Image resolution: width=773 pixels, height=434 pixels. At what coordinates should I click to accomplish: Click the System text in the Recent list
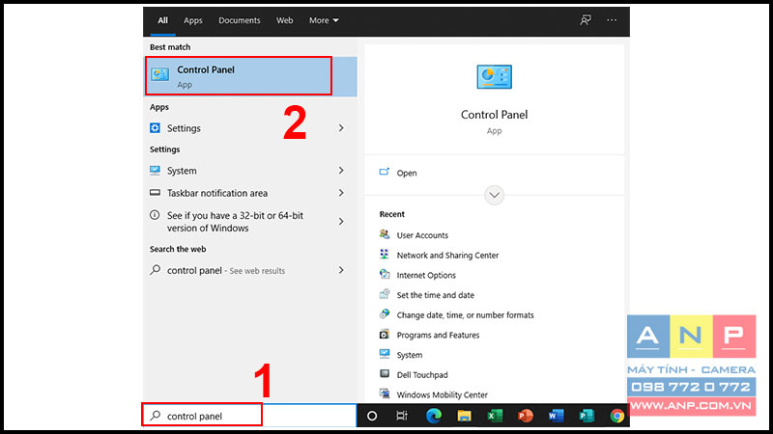(x=410, y=355)
